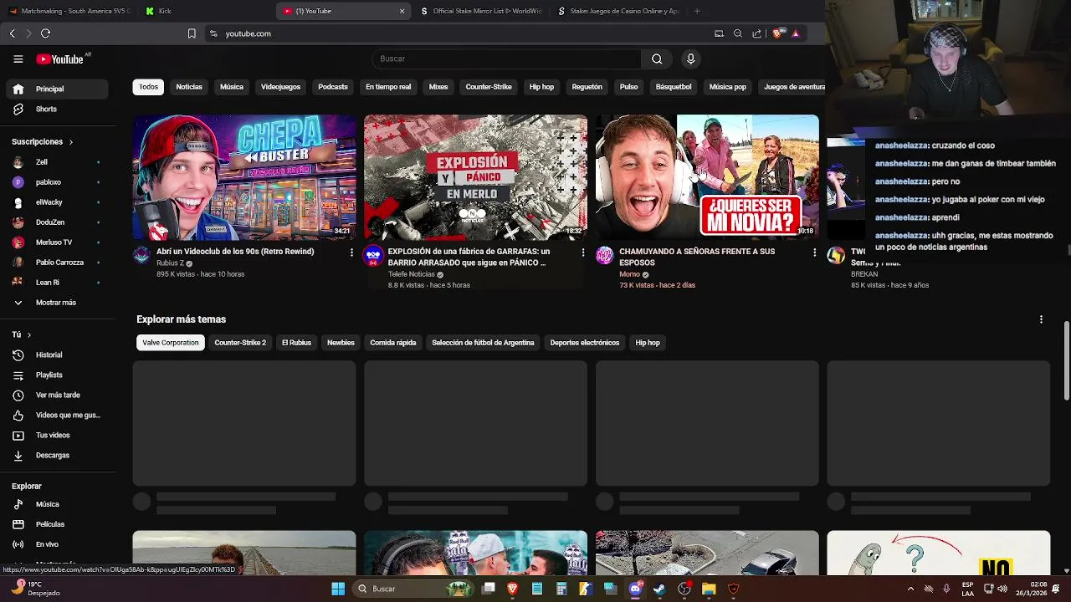Switch to the Matchmaking South America tab
1071x602 pixels.
coord(69,11)
